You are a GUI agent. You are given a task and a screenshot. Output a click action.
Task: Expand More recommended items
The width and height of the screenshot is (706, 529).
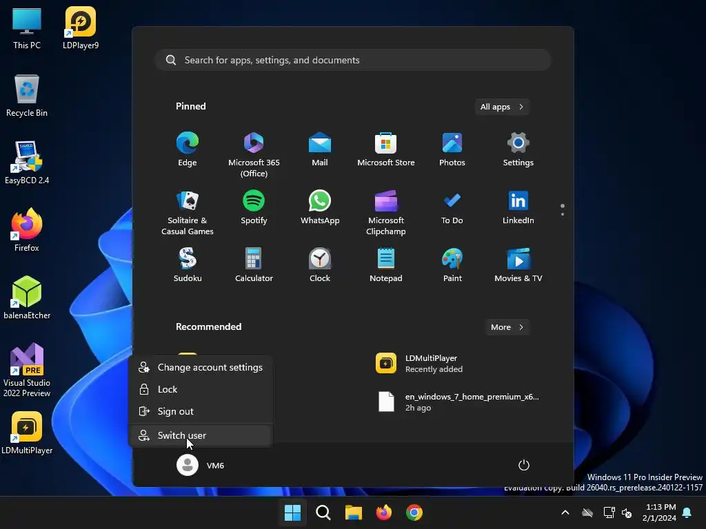click(507, 327)
